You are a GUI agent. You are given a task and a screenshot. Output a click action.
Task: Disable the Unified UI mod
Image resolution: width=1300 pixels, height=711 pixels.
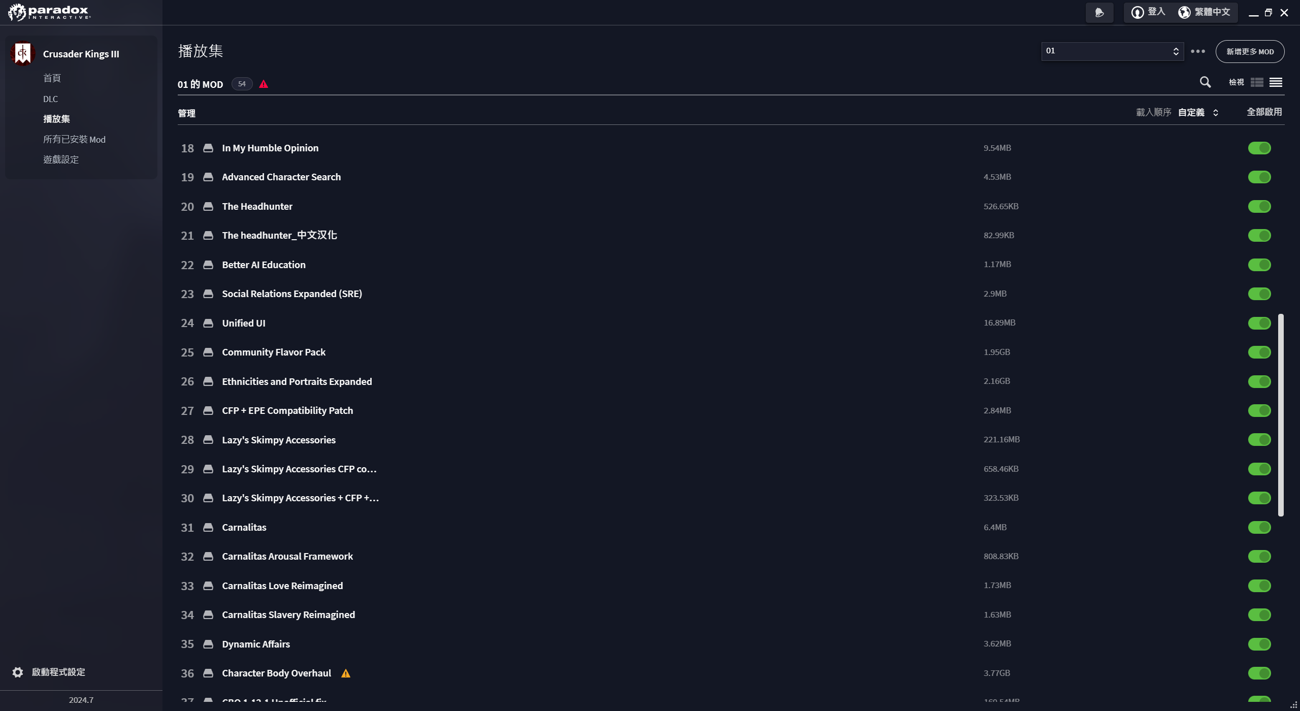(1259, 324)
